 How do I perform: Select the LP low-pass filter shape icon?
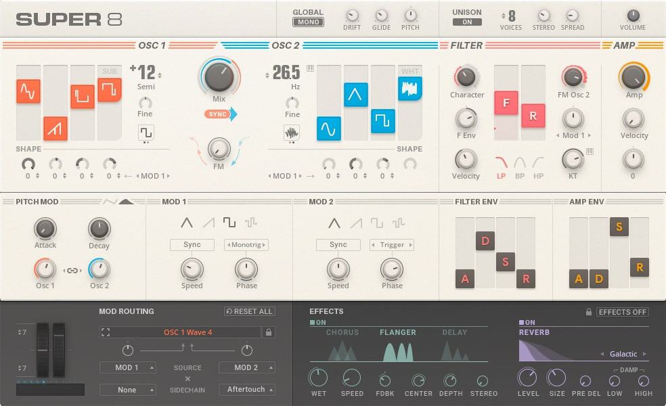[x=502, y=162]
